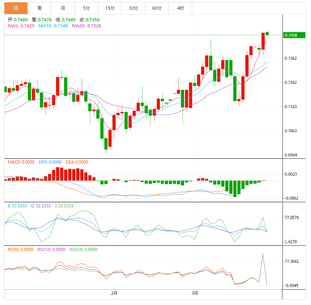The width and height of the screenshot is (311, 305).
Task: Open the 15分 timeframe tab
Action: pyautogui.click(x=110, y=8)
